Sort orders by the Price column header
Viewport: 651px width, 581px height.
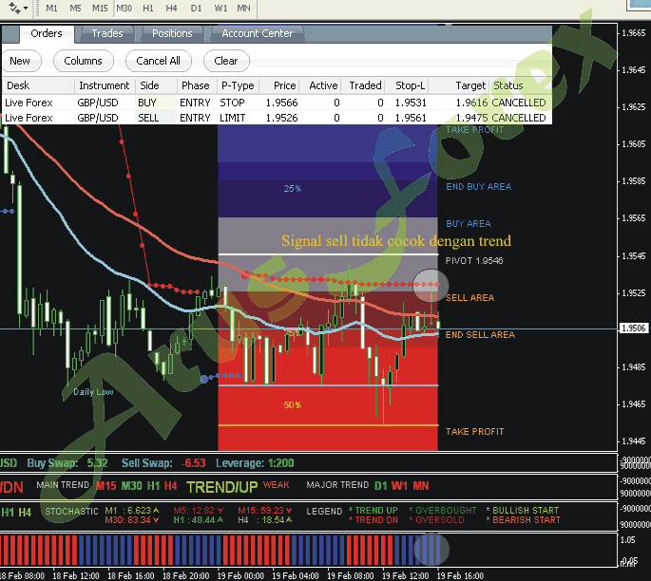[x=284, y=85]
